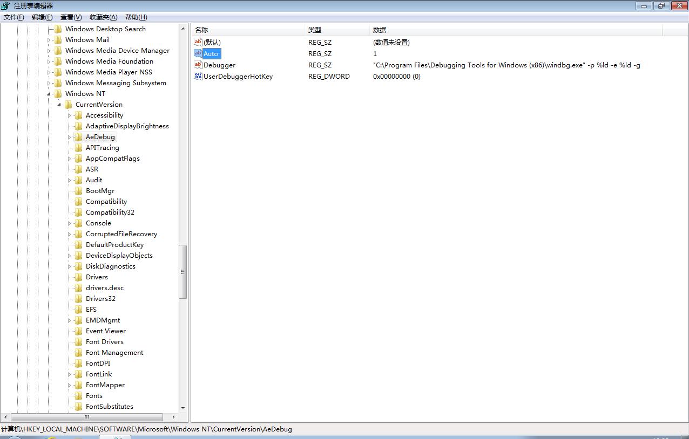Click the Auto string value icon

tap(198, 53)
